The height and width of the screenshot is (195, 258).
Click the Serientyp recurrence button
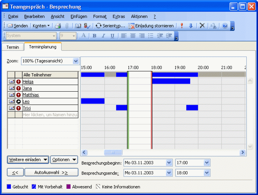pos(110,26)
